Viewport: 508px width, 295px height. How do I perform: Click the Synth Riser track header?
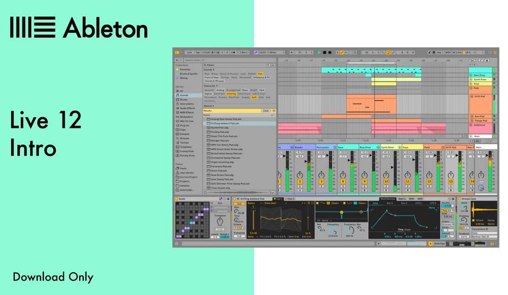(x=481, y=79)
